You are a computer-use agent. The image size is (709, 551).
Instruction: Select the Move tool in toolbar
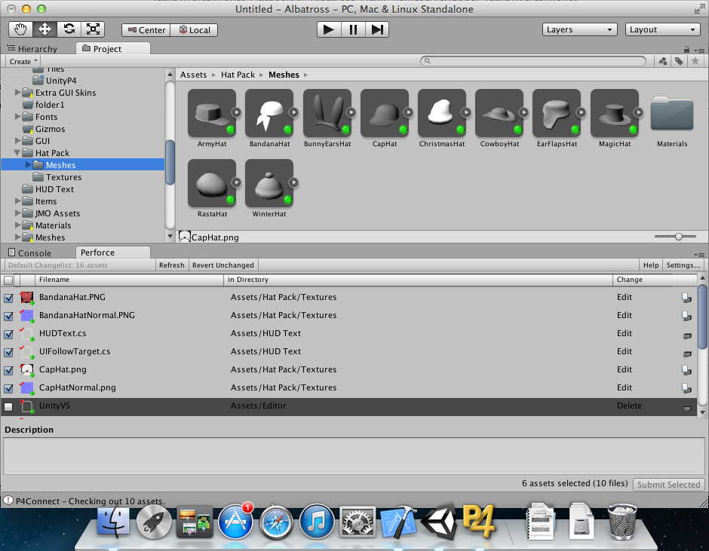(x=45, y=30)
